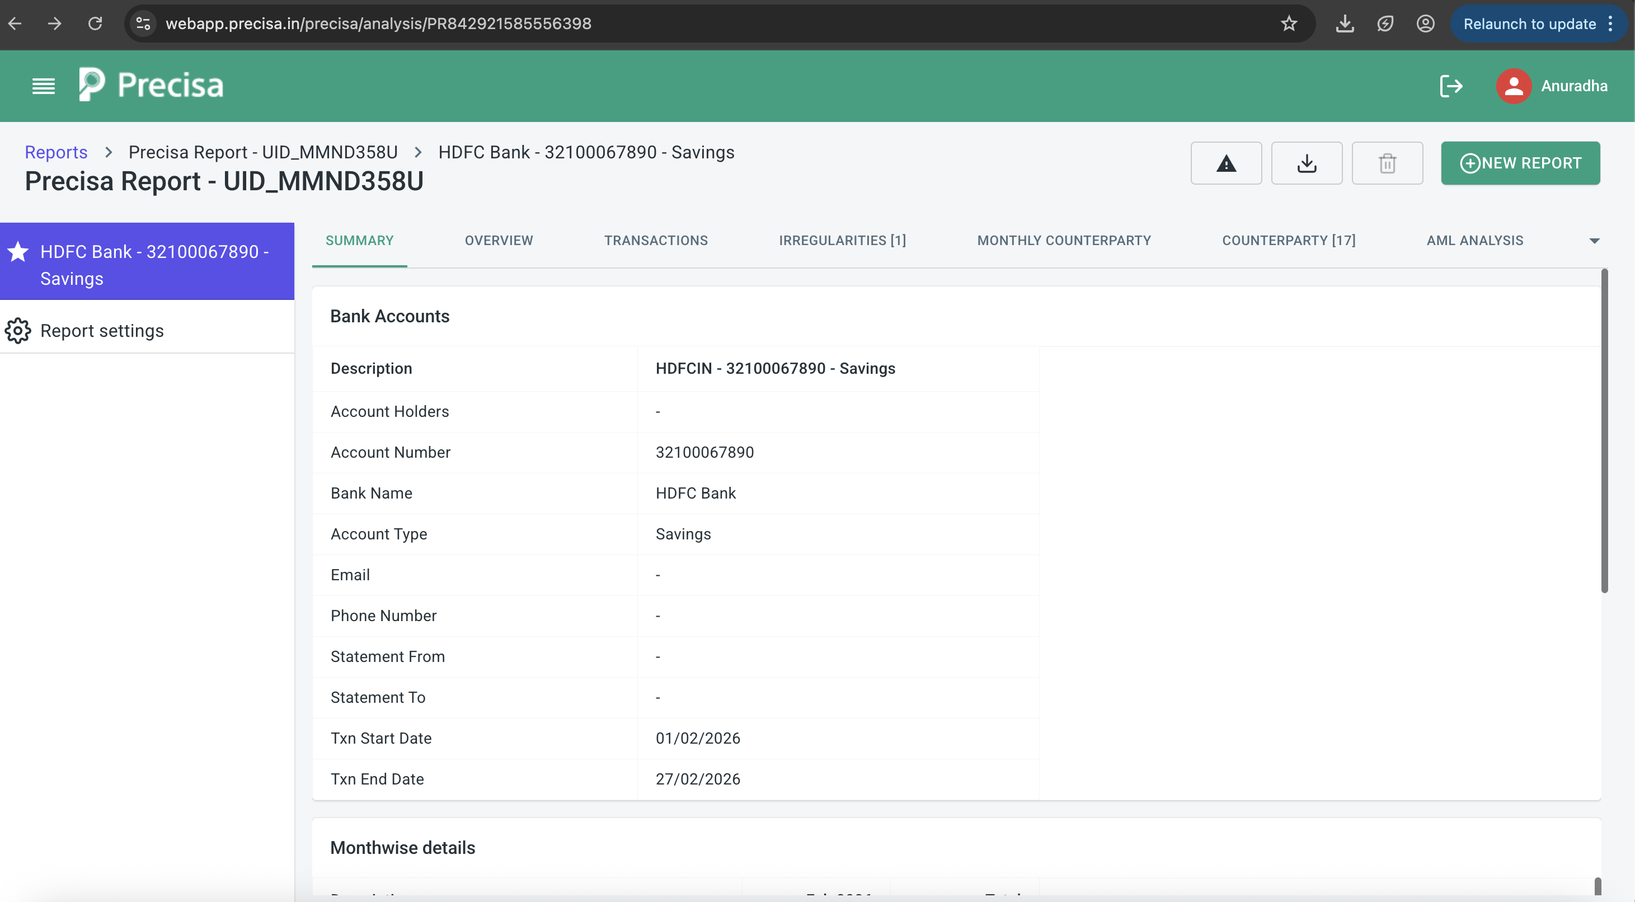
Task: Click the Phone Number label
Action: 383,616
